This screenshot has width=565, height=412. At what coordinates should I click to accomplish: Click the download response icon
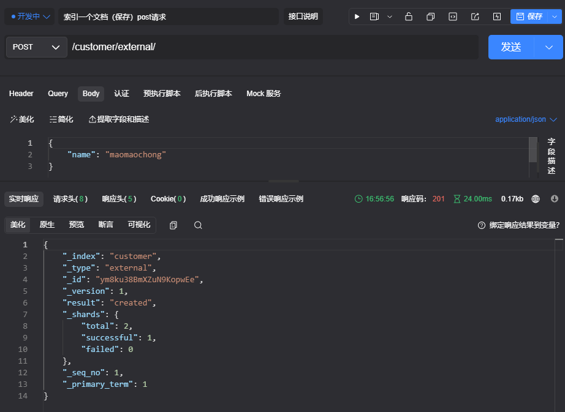point(555,198)
